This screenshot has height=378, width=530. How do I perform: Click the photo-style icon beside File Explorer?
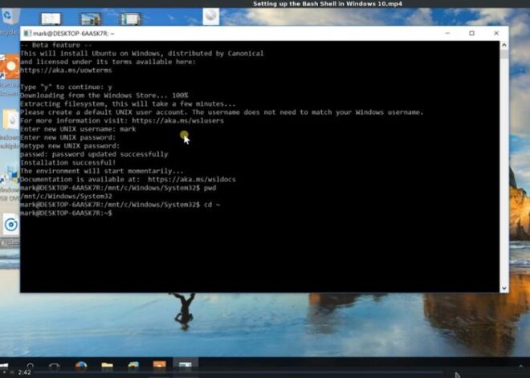pos(133,365)
